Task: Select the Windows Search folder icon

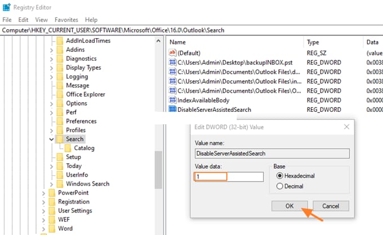Action: 60,184
